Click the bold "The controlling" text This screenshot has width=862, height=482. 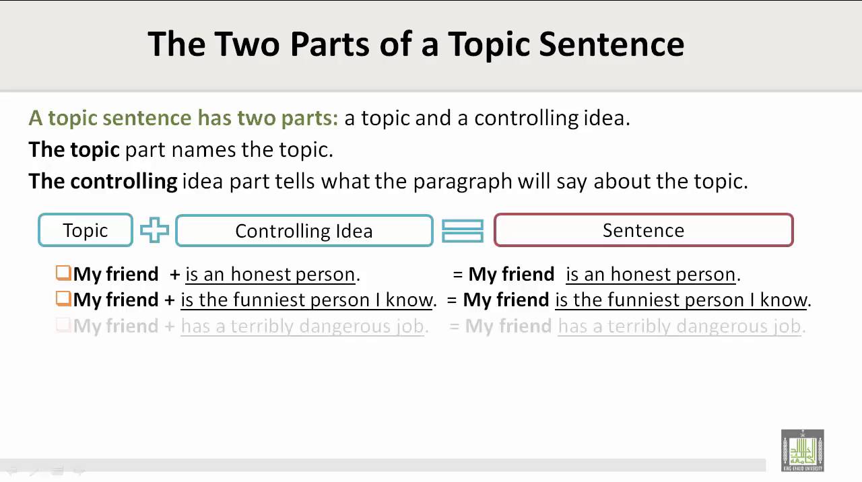pos(102,181)
